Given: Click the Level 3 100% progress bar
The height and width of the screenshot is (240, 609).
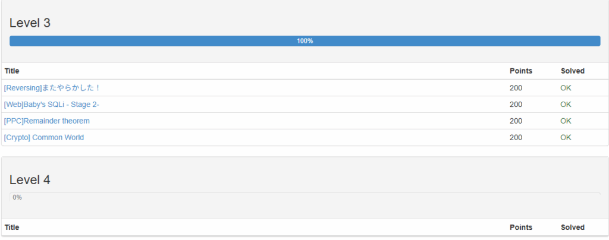Looking at the screenshot, I should coord(304,41).
